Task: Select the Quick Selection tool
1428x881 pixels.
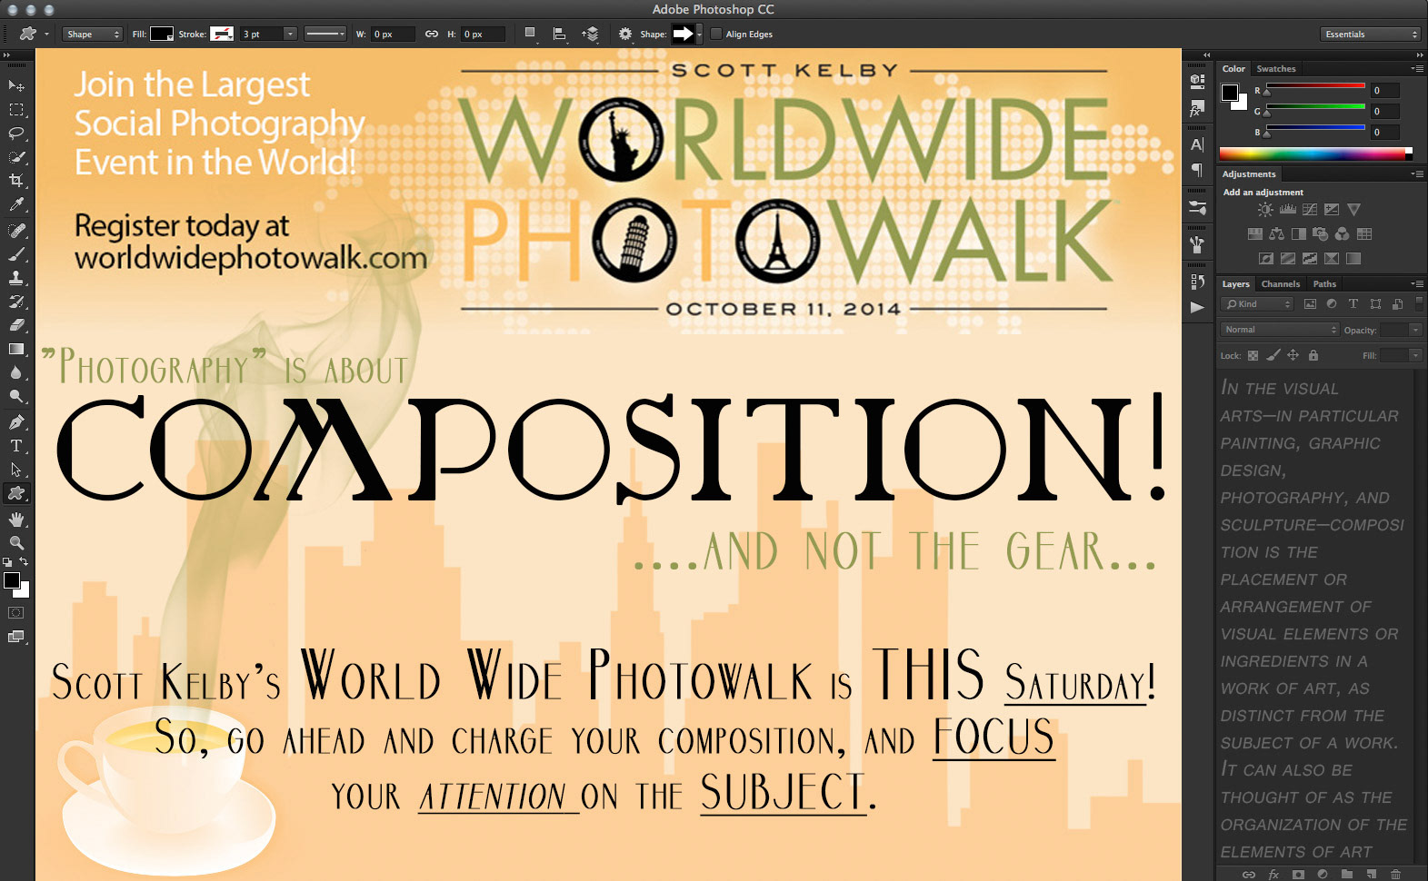Action: pyautogui.click(x=16, y=157)
